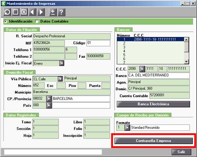Click the refresh circular arrow toolbar icon

[7, 12]
